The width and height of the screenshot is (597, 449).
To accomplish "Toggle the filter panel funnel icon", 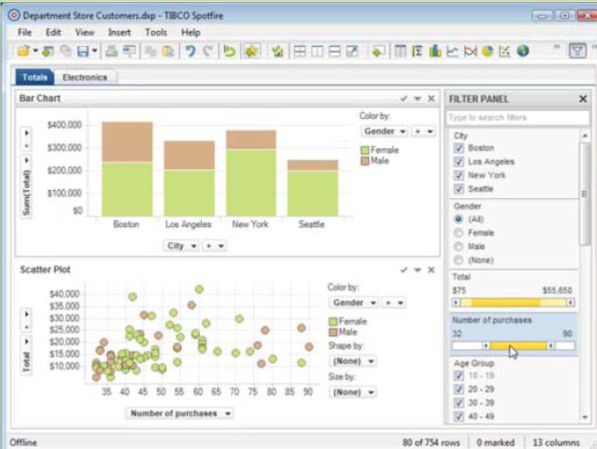I will (577, 51).
